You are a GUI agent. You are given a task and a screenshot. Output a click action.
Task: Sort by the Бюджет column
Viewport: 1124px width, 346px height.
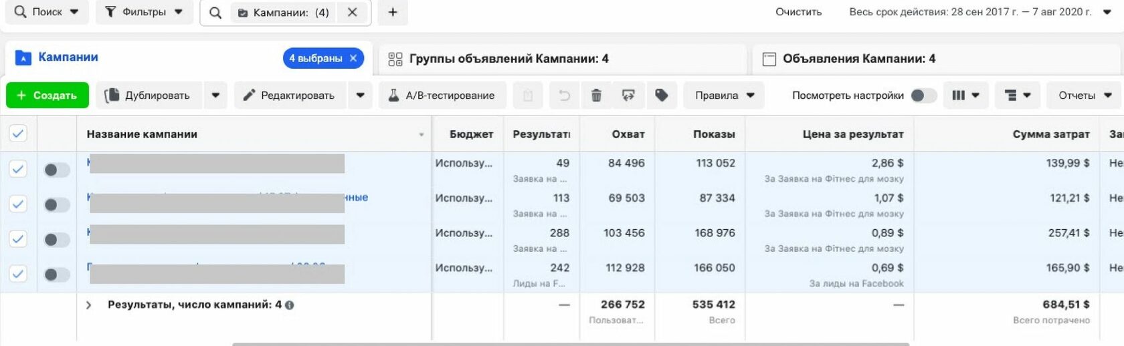(x=471, y=134)
